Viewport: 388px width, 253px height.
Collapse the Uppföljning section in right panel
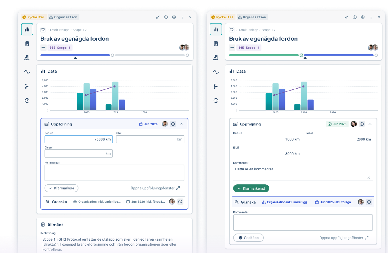370,124
